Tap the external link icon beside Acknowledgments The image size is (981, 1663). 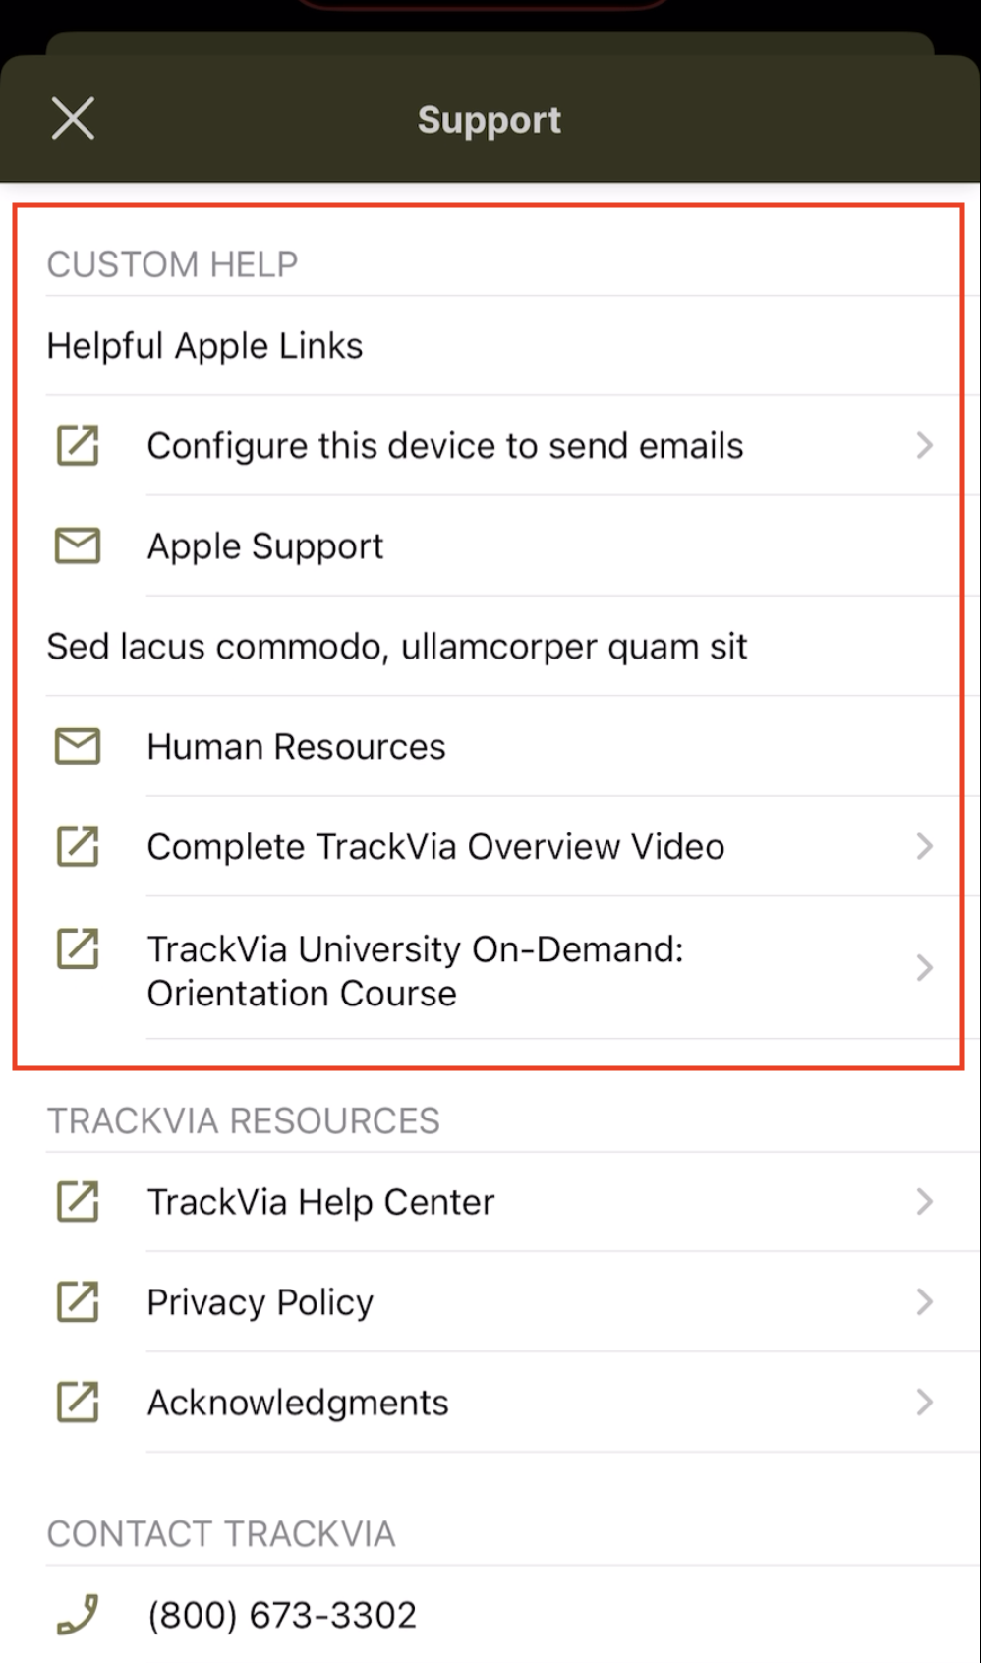point(78,1402)
